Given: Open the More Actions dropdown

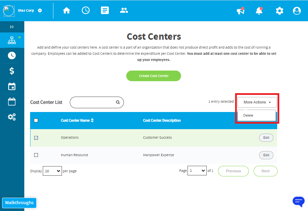Looking at the screenshot, I should pos(257,102).
